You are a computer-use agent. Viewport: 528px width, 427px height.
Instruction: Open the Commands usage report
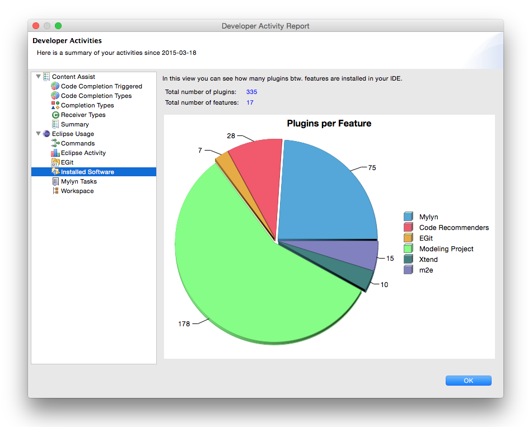tap(78, 143)
